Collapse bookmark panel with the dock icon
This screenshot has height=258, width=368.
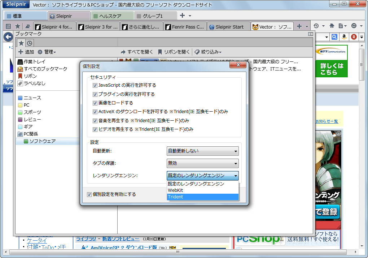tap(311, 34)
